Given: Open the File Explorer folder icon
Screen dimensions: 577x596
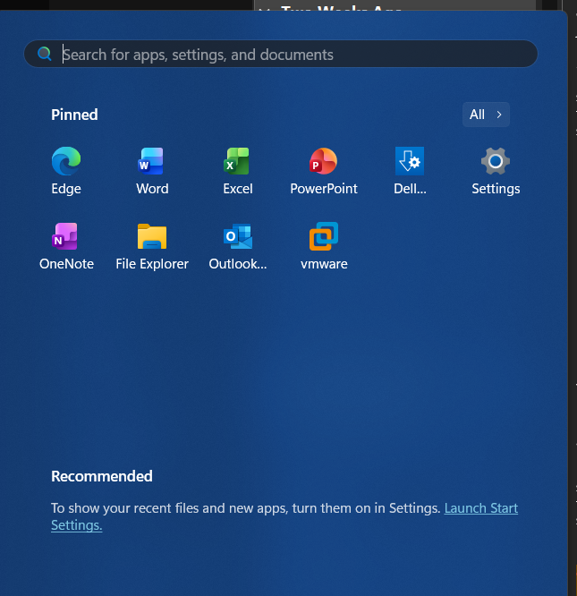Looking at the screenshot, I should click(152, 237).
